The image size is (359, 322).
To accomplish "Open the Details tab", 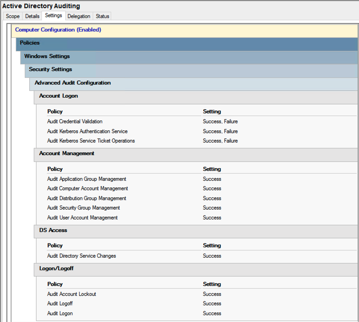I will point(32,16).
